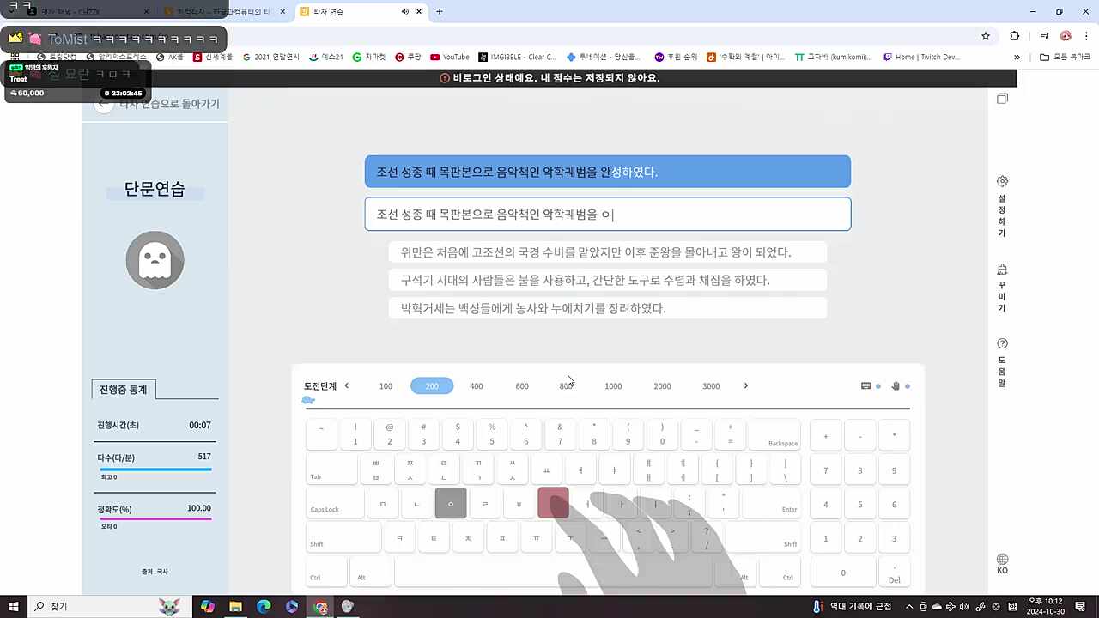
Task: Click the copy/window icon at top right of page
Action: click(1002, 99)
